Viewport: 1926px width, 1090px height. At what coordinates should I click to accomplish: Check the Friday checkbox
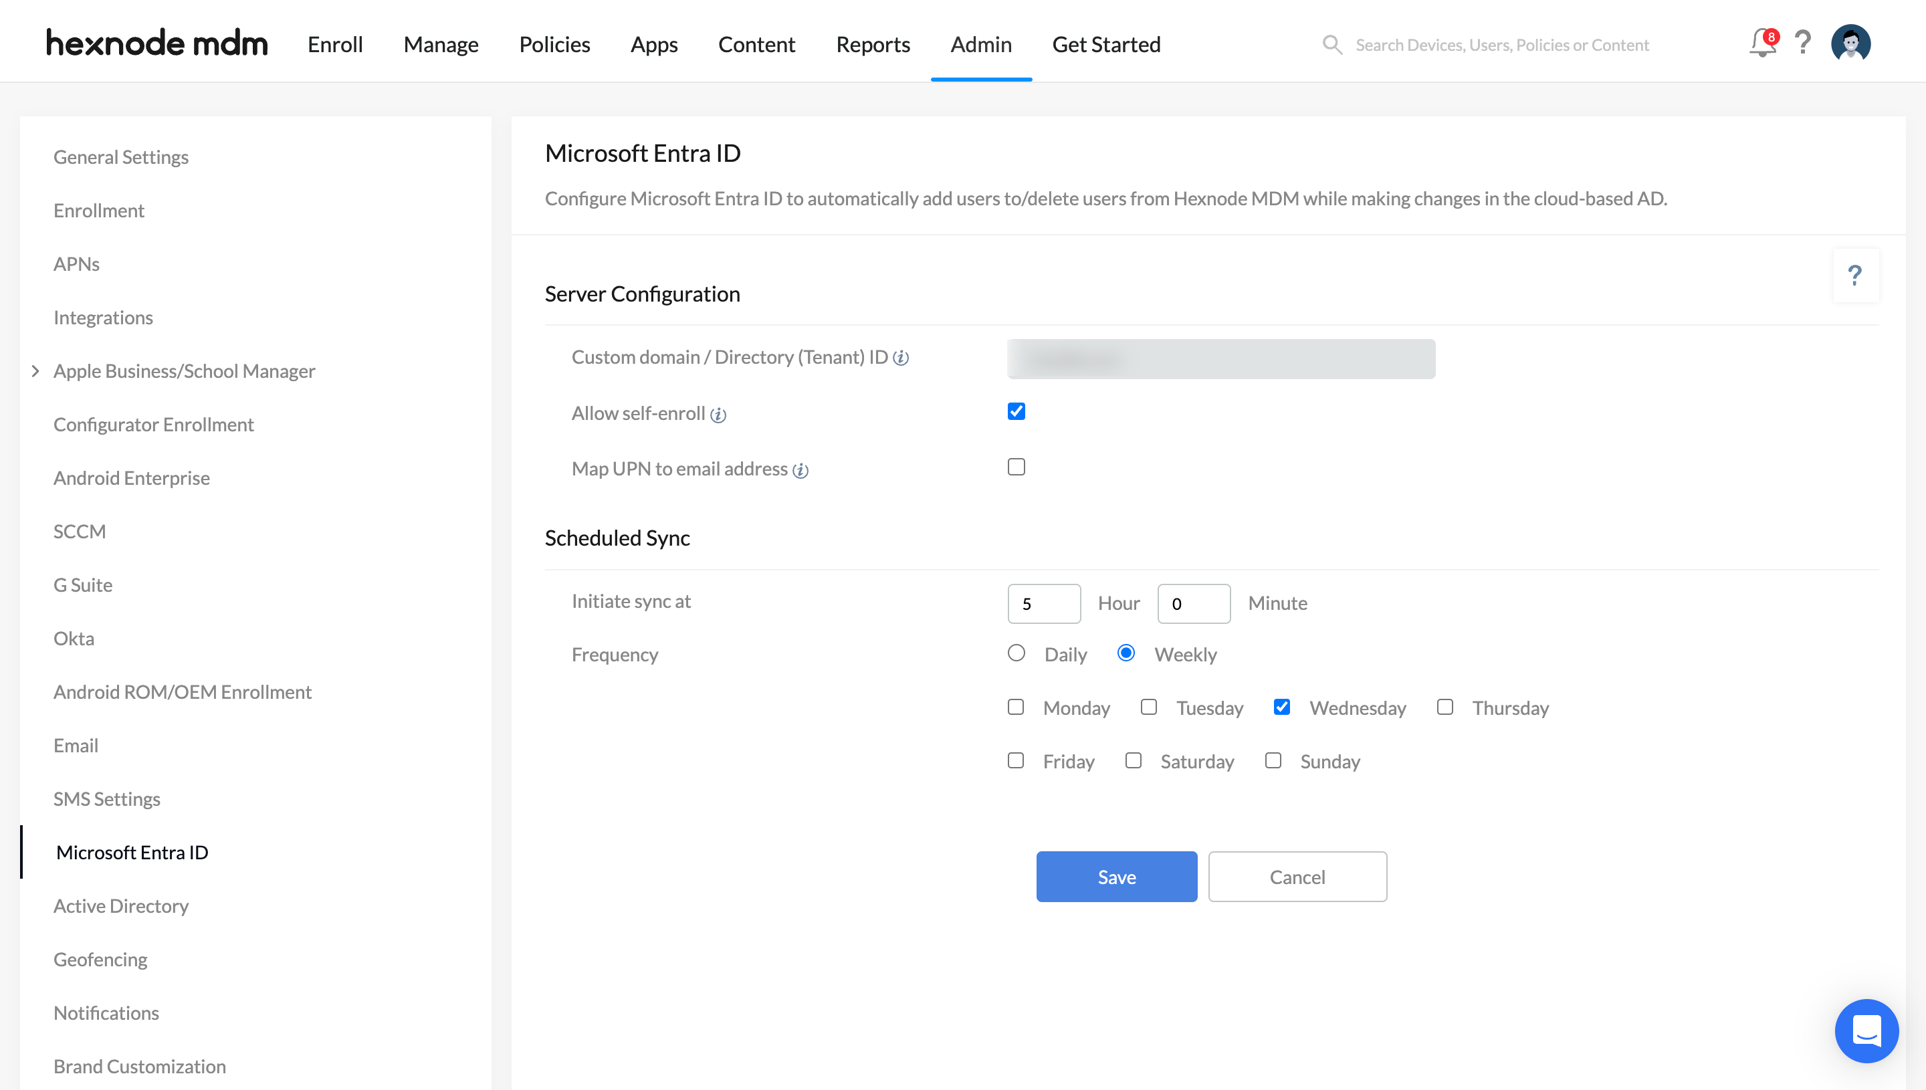click(1015, 760)
